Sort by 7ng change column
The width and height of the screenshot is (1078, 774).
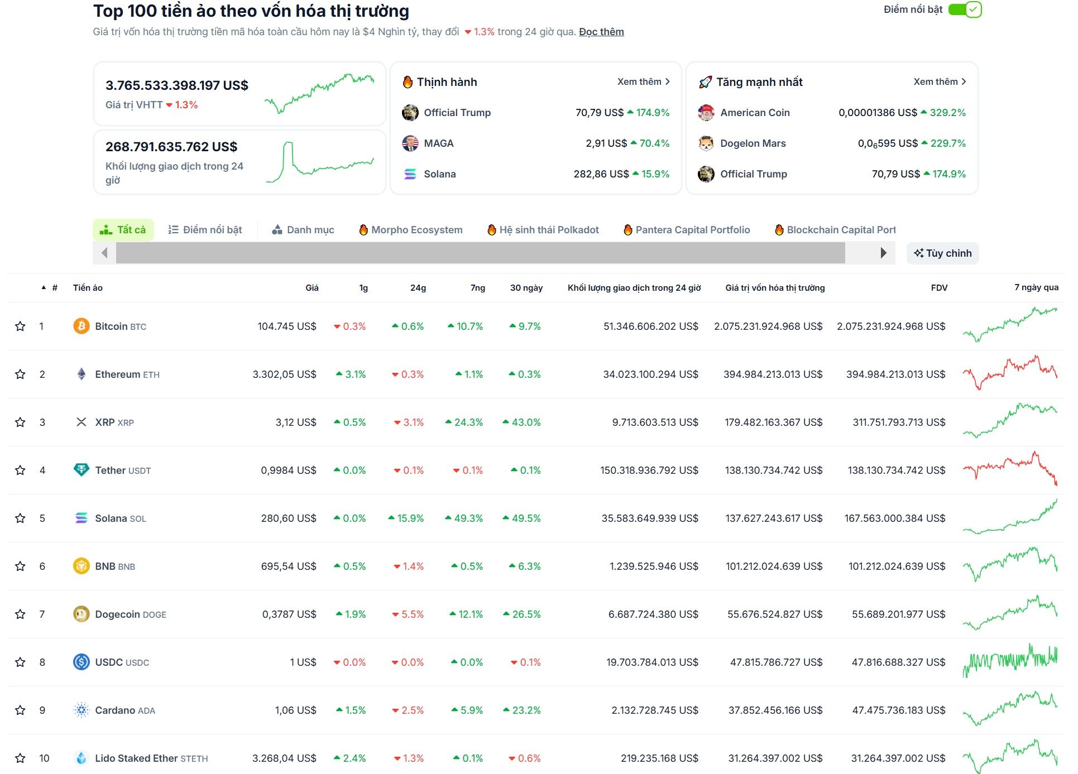pyautogui.click(x=478, y=288)
